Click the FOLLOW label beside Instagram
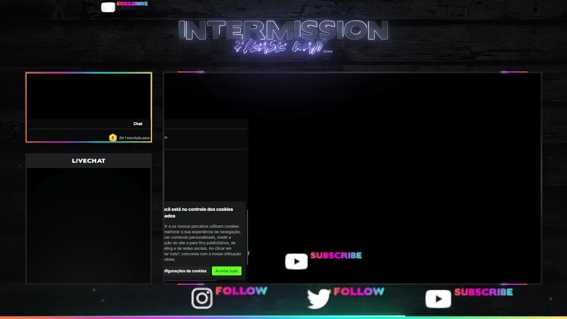 pyautogui.click(x=241, y=291)
